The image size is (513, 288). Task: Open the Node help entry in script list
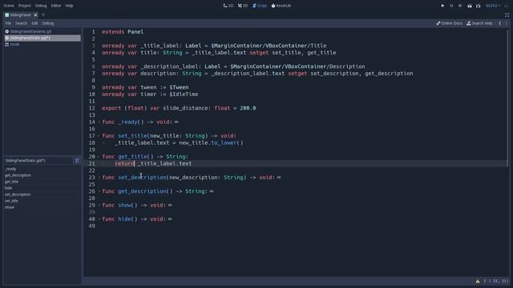pyautogui.click(x=42, y=44)
